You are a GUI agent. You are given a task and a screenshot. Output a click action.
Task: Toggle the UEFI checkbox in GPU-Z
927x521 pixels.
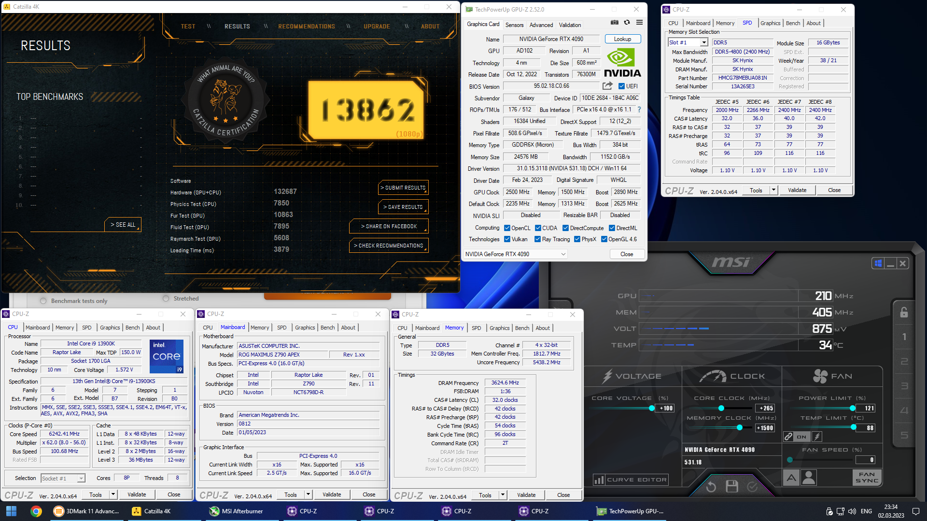[x=621, y=86]
